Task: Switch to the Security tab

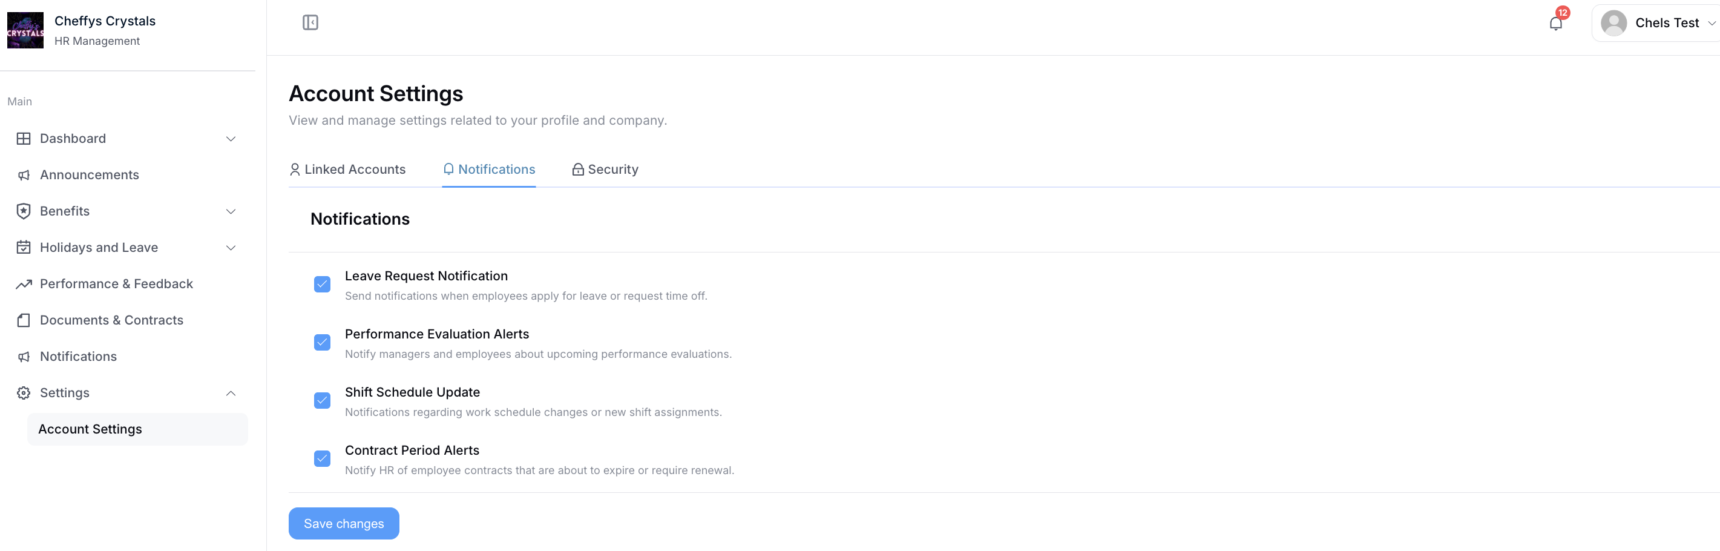Action: [605, 170]
